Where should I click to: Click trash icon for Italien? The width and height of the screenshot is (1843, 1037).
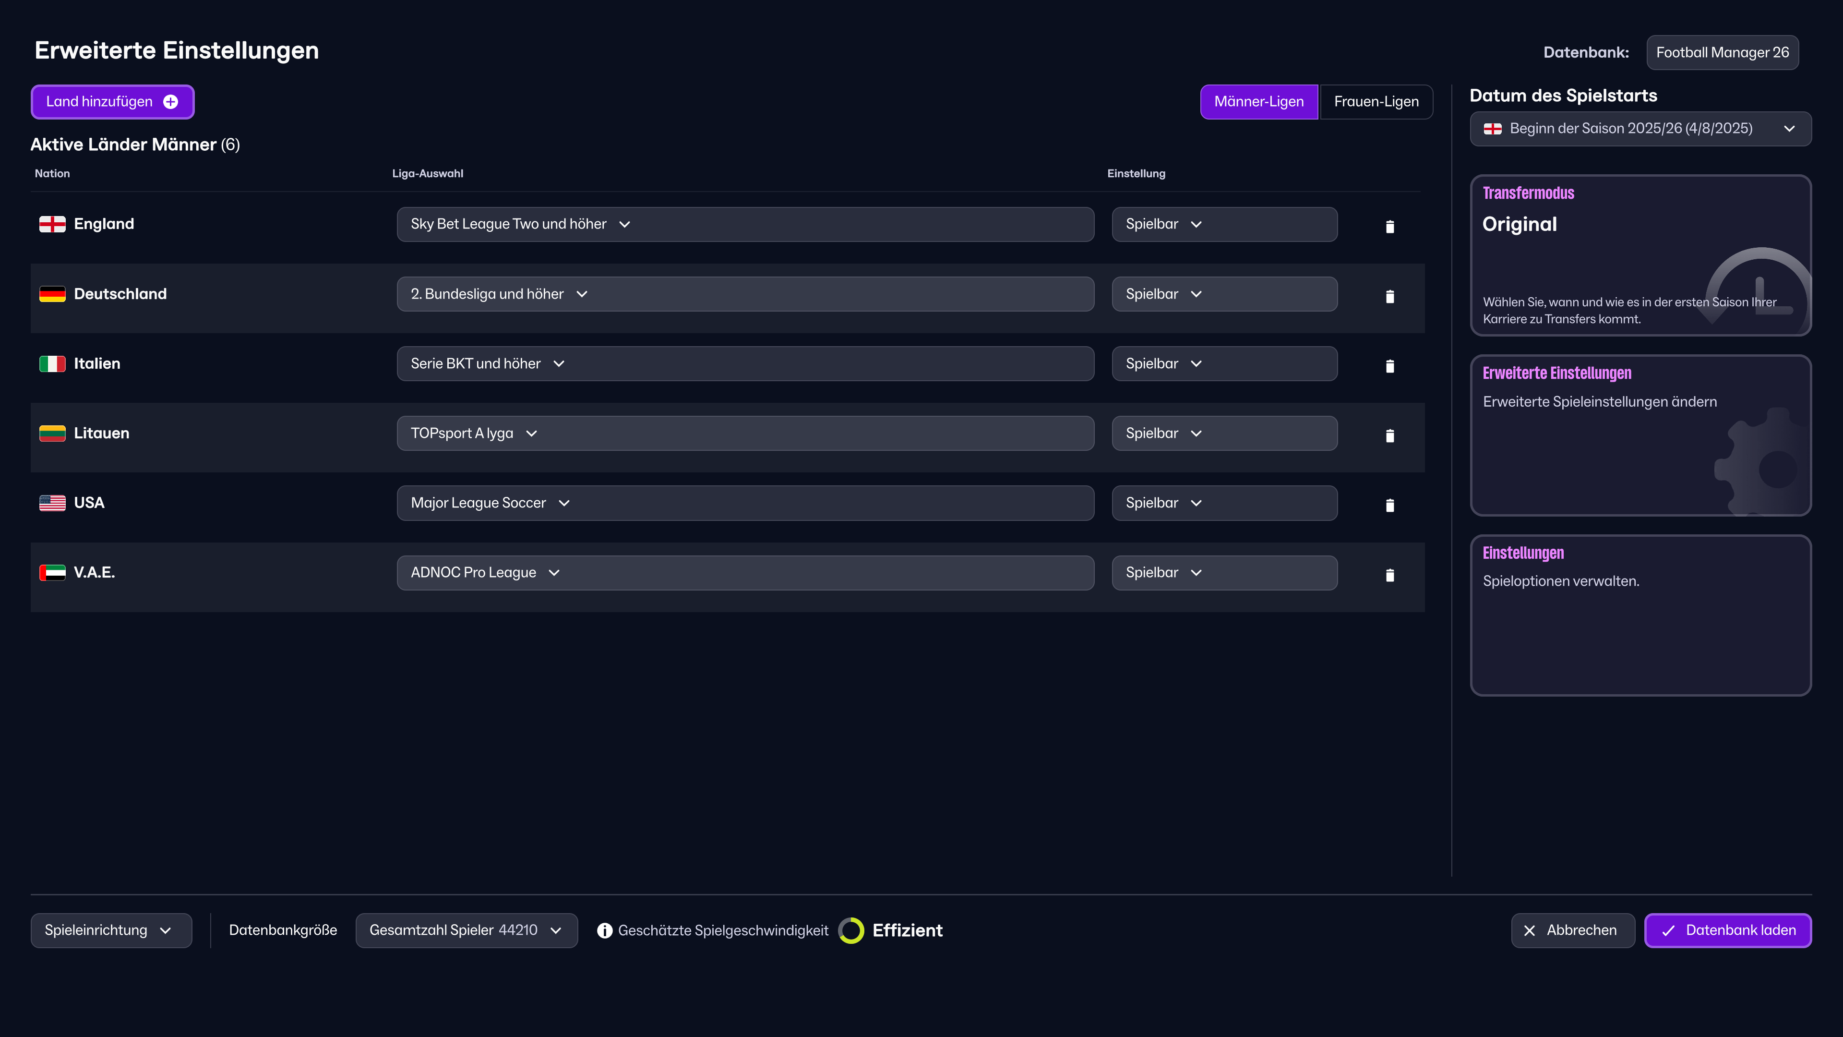click(1389, 366)
